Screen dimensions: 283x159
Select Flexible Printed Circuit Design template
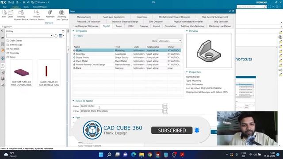point(127,64)
